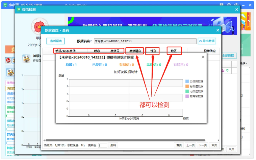The width and height of the screenshot is (256, 160).
Task: Click the 有异常数据 purple legend swatch
Action: 187,96
